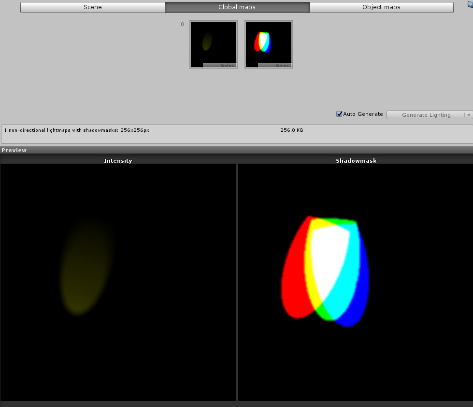Select the Global maps tab
The width and height of the screenshot is (473, 407).
coord(237,7)
